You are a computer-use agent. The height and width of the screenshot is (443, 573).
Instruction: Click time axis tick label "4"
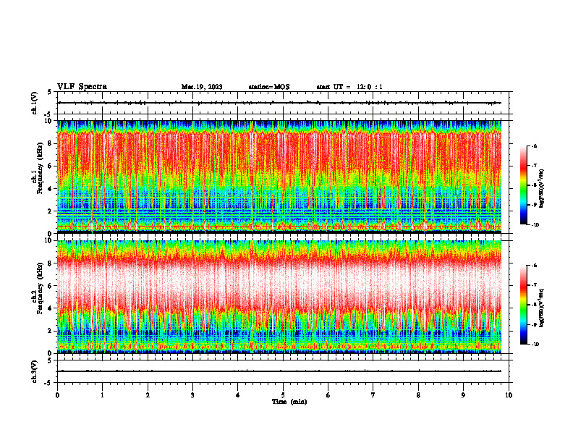pyautogui.click(x=238, y=395)
